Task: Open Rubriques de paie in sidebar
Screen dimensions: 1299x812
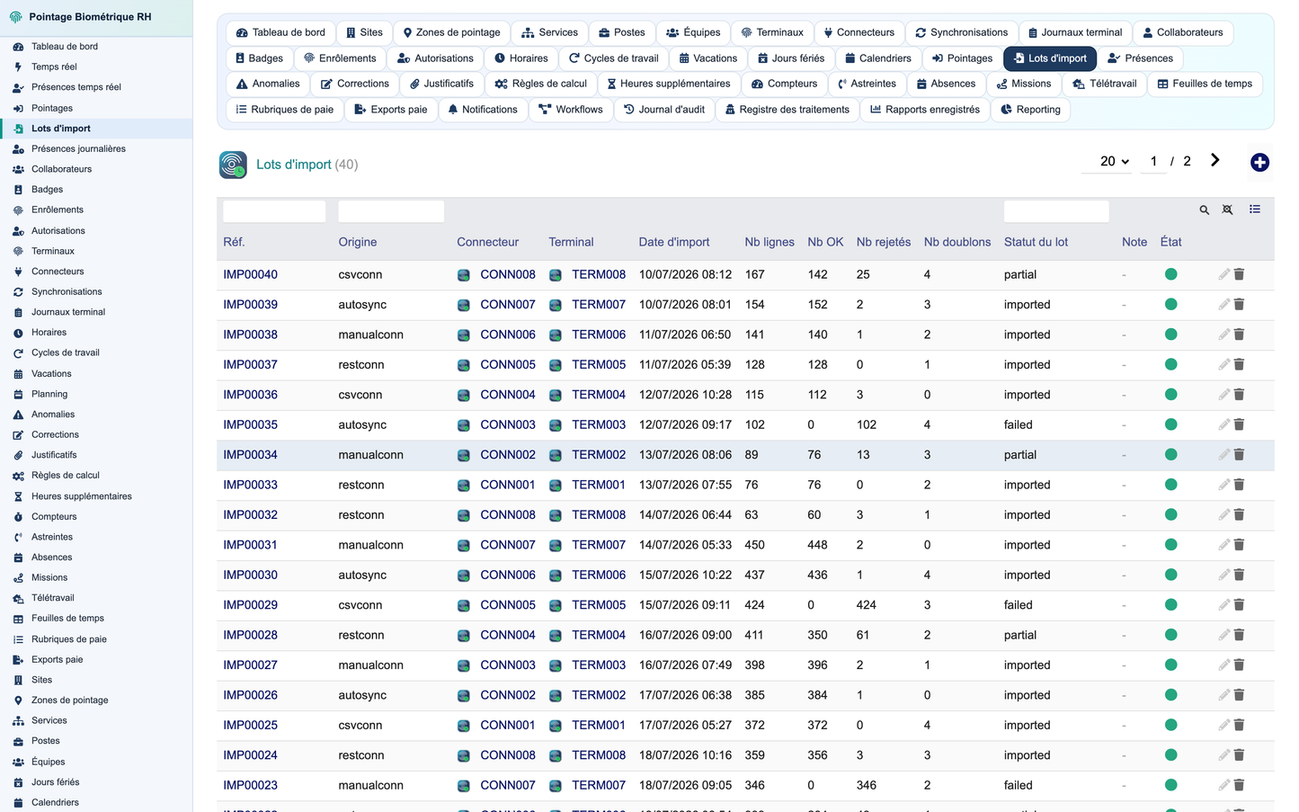Action: [x=69, y=639]
